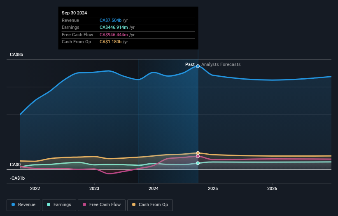
Task: Click the Cash From Op orange data point marker
Action: click(x=198, y=153)
